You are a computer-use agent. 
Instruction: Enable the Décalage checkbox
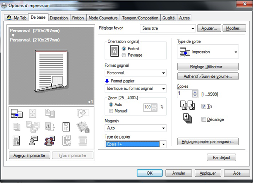point(204,119)
